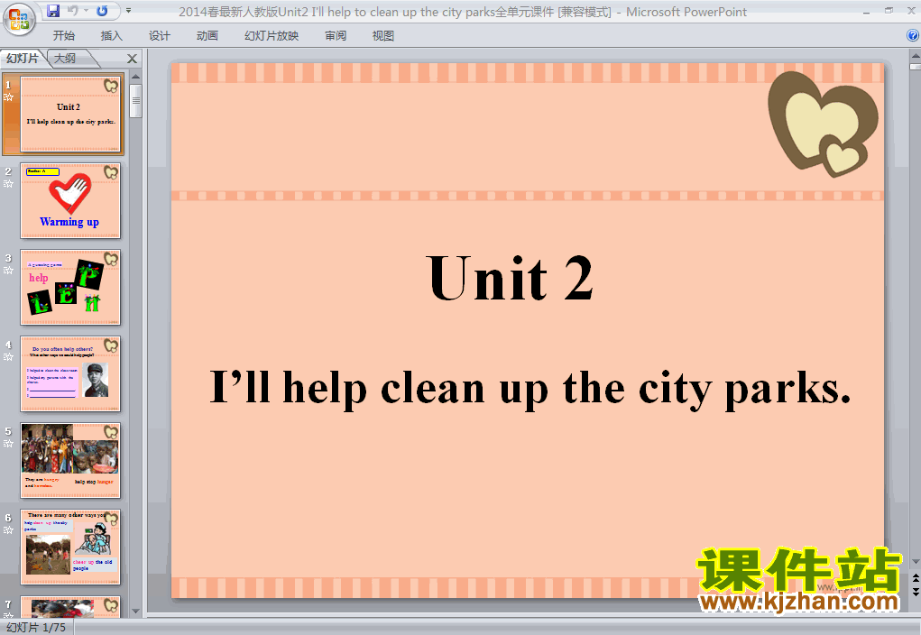Image resolution: width=921 pixels, height=635 pixels.
Task: Select slide 4 thumbnail Do you often help others
Action: [x=70, y=373]
